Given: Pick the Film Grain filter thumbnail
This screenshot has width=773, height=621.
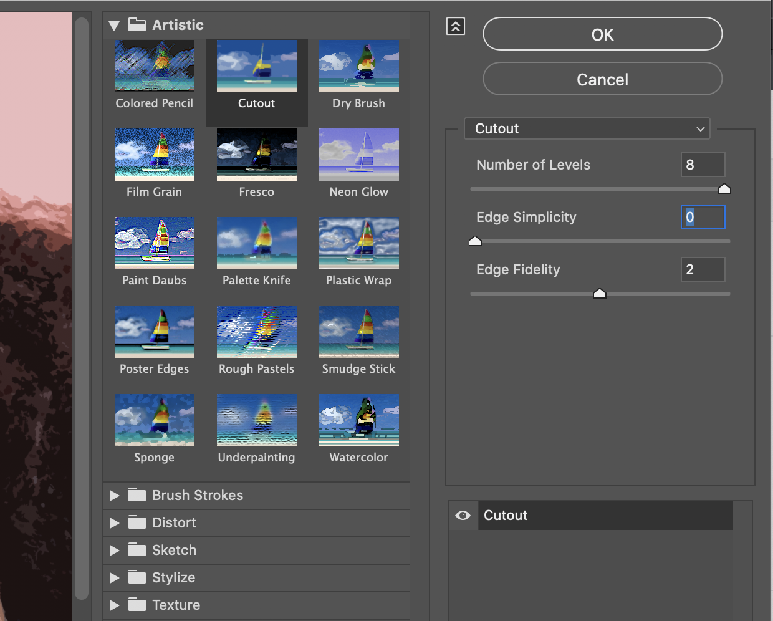Looking at the screenshot, I should pyautogui.click(x=155, y=155).
